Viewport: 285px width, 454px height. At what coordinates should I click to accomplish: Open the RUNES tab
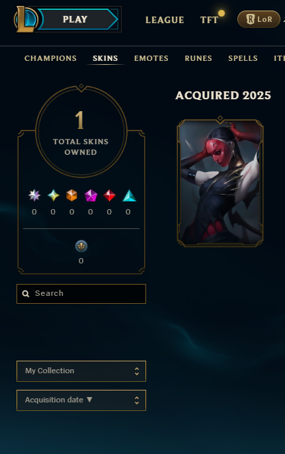[x=198, y=58]
